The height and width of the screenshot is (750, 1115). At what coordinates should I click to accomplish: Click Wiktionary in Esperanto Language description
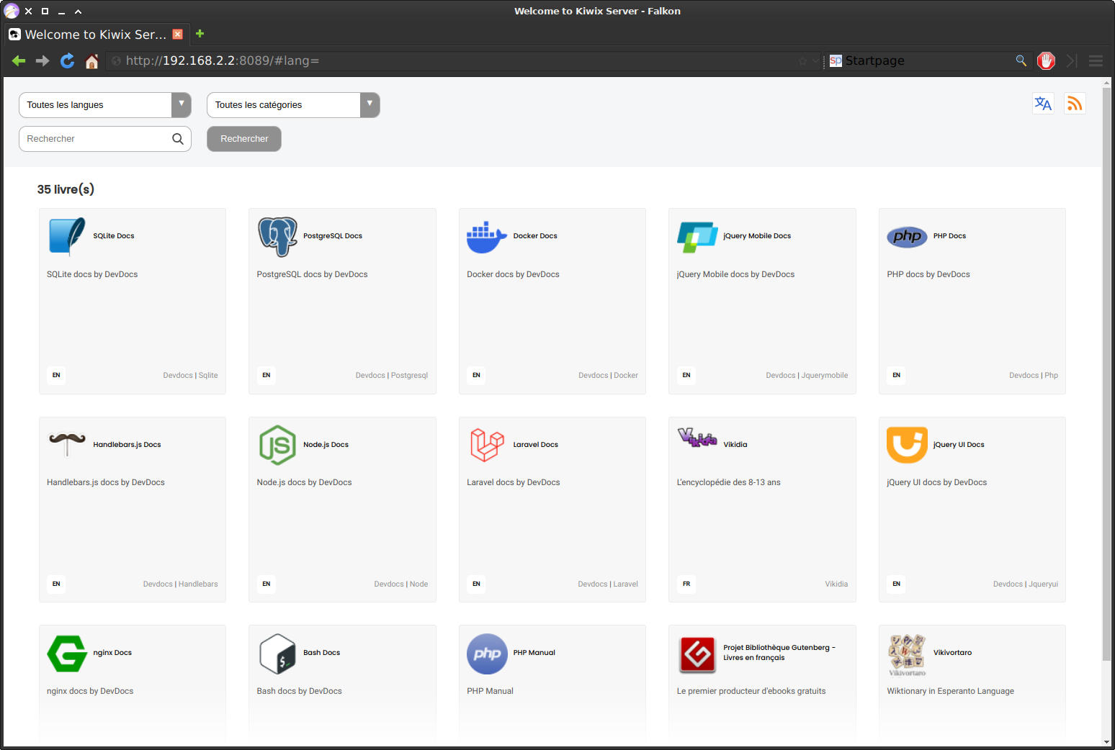pyautogui.click(x=951, y=691)
